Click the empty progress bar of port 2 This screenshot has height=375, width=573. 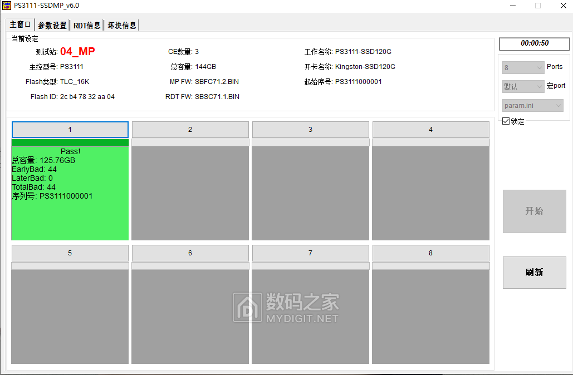pos(190,142)
